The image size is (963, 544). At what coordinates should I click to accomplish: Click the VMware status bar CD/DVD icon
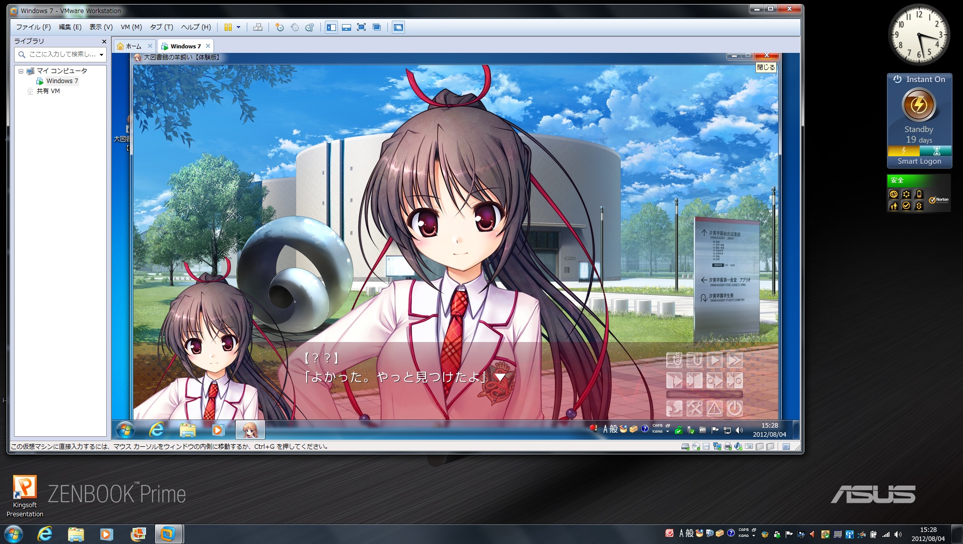(696, 447)
